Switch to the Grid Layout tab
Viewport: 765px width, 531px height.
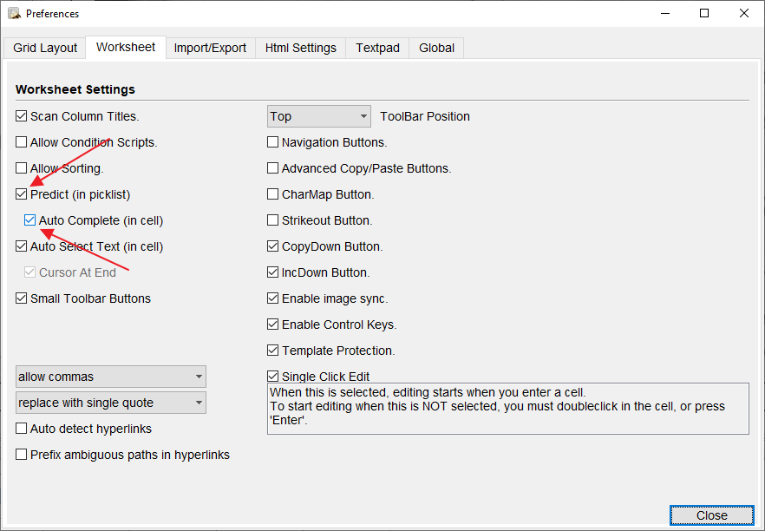pyautogui.click(x=45, y=48)
